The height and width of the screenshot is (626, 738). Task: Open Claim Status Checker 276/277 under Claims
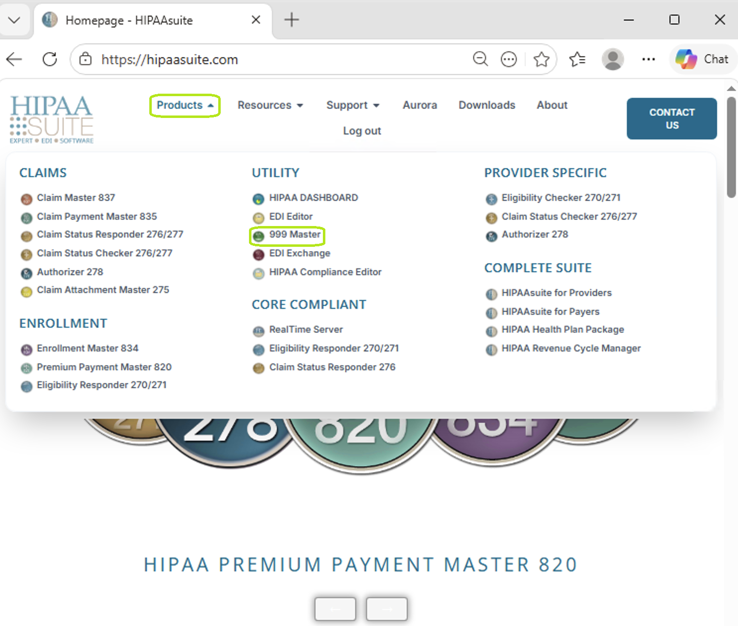coord(105,253)
